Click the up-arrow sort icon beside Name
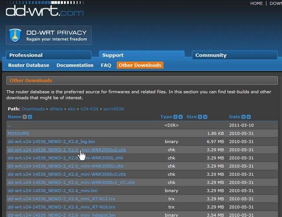The height and width of the screenshot is (217, 282). [30, 117]
